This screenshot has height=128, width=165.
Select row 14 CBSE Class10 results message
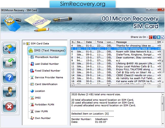[116, 75]
